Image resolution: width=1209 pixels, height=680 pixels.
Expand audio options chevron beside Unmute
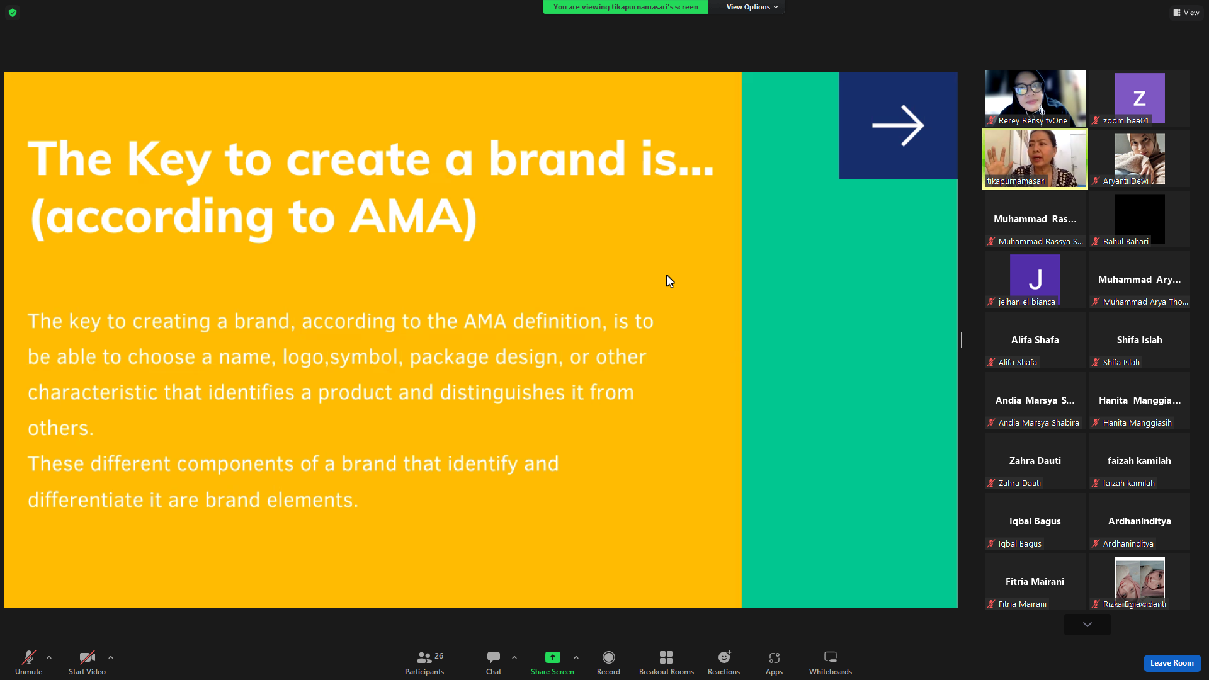coord(49,657)
